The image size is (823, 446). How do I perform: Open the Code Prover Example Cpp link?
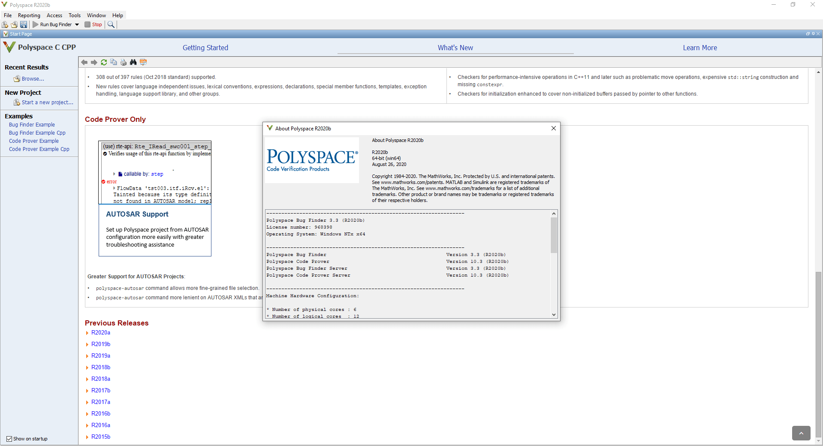click(39, 149)
